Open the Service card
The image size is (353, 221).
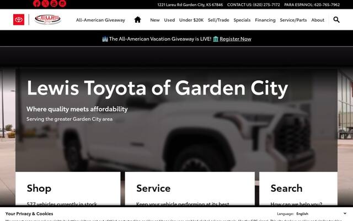(x=190, y=188)
